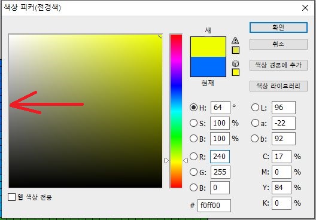
Task: Click the hue slider strip
Action: click(176, 111)
